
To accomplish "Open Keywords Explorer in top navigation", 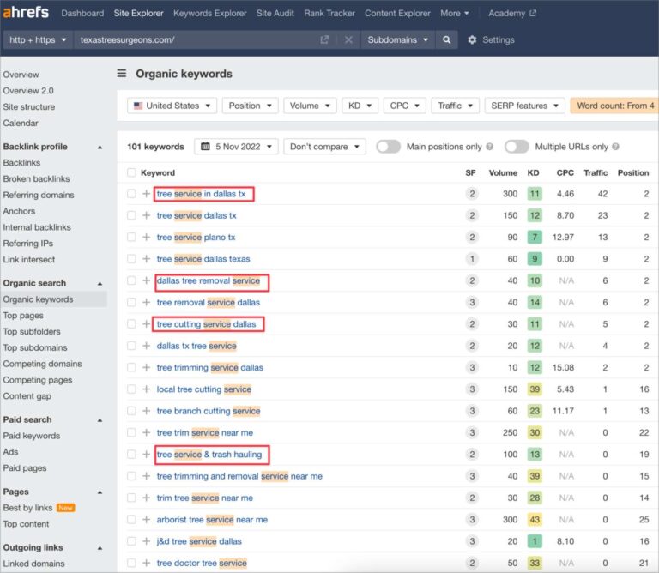I will click(x=209, y=13).
